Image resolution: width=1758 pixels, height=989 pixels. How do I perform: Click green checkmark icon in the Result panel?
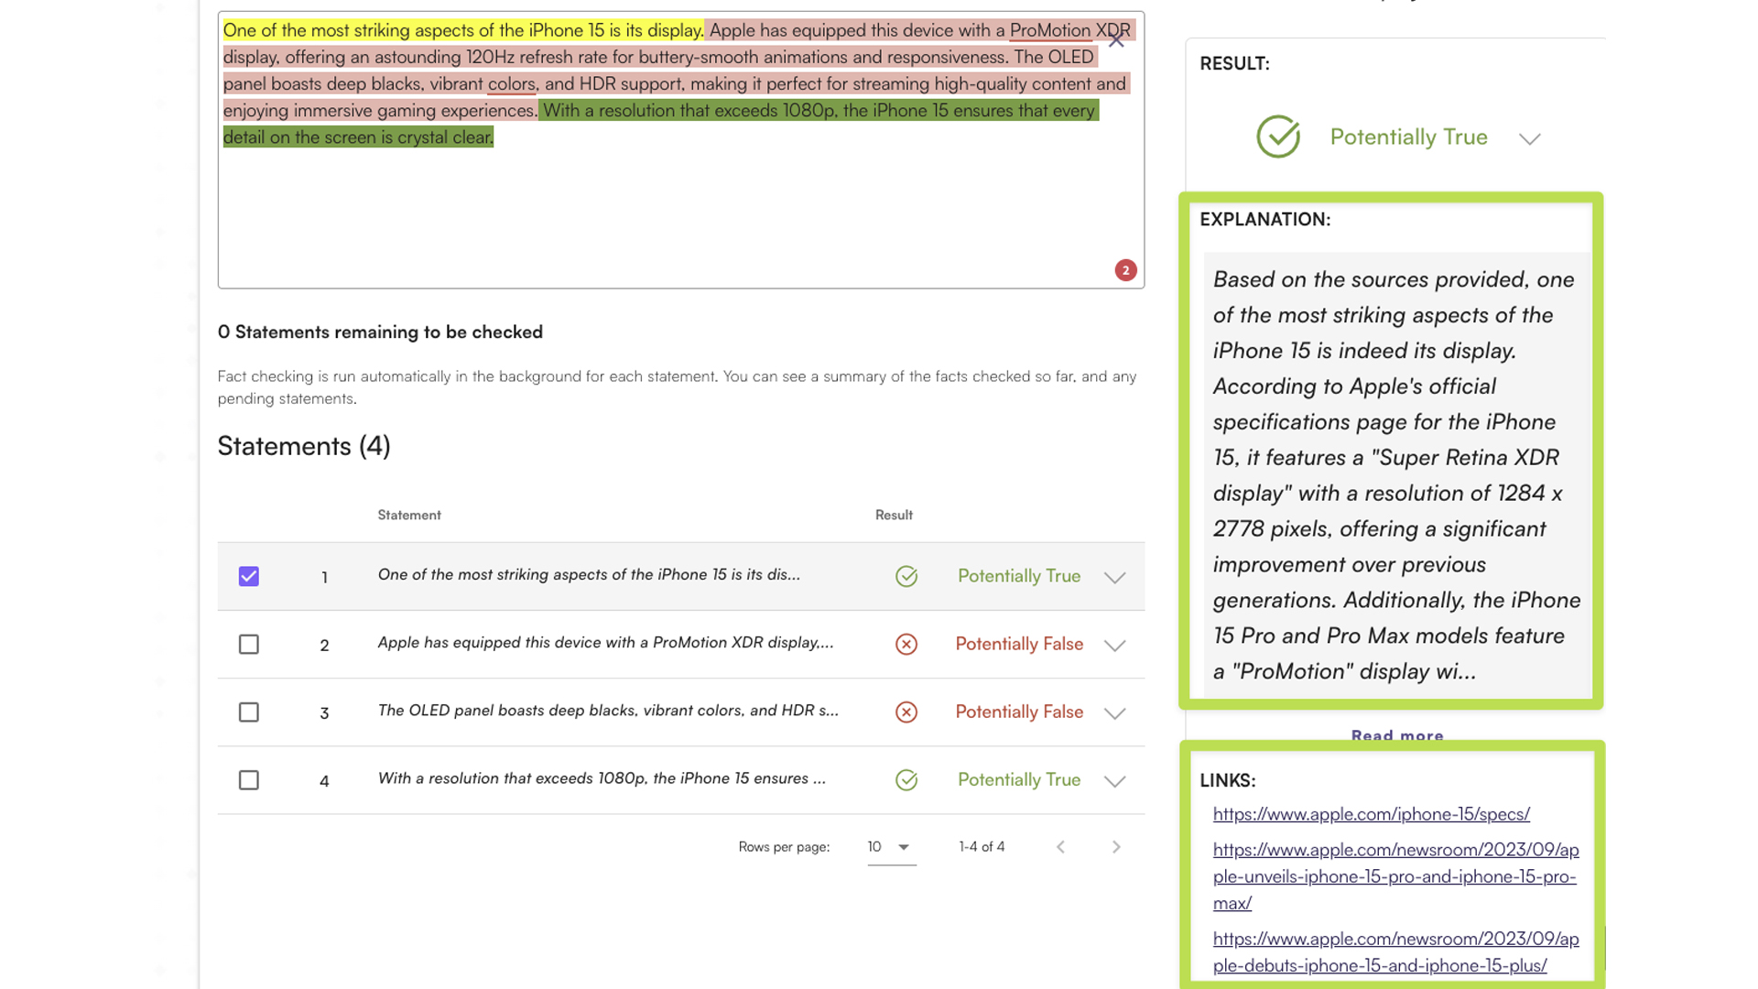[x=1278, y=137]
